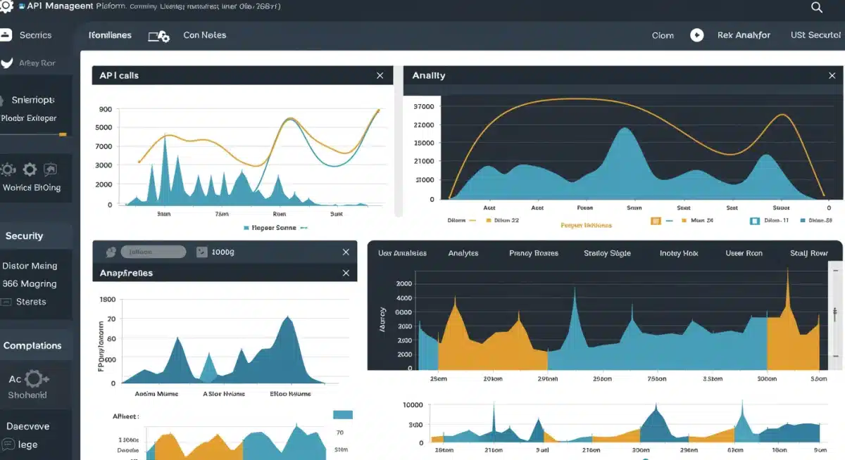Select the Secrics icon in the sidebar

[x=6, y=34]
